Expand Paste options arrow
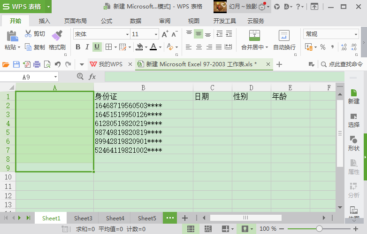The image size is (367, 234). tap(19, 47)
